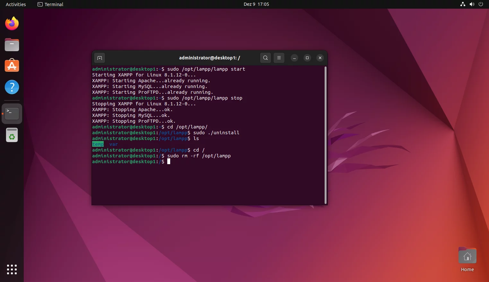Close the terminal window

[320, 58]
